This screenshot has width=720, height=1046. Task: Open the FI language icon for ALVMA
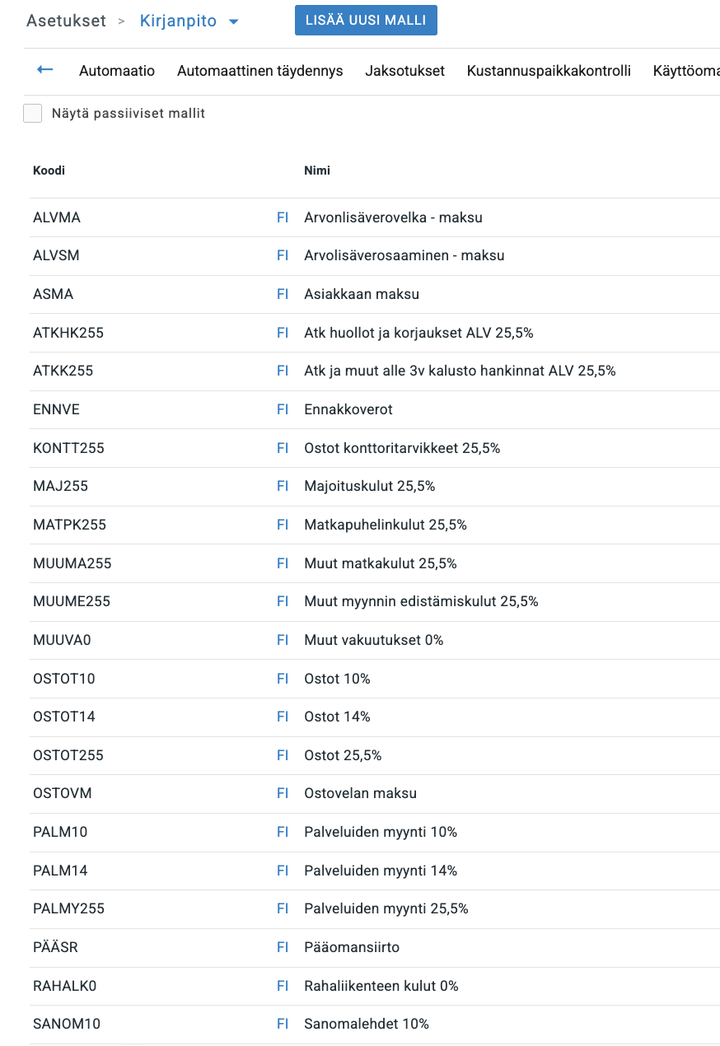coord(283,217)
